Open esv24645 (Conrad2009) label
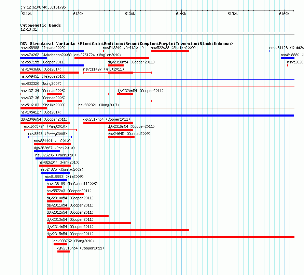This screenshot has height=275, width=304. 129,134
